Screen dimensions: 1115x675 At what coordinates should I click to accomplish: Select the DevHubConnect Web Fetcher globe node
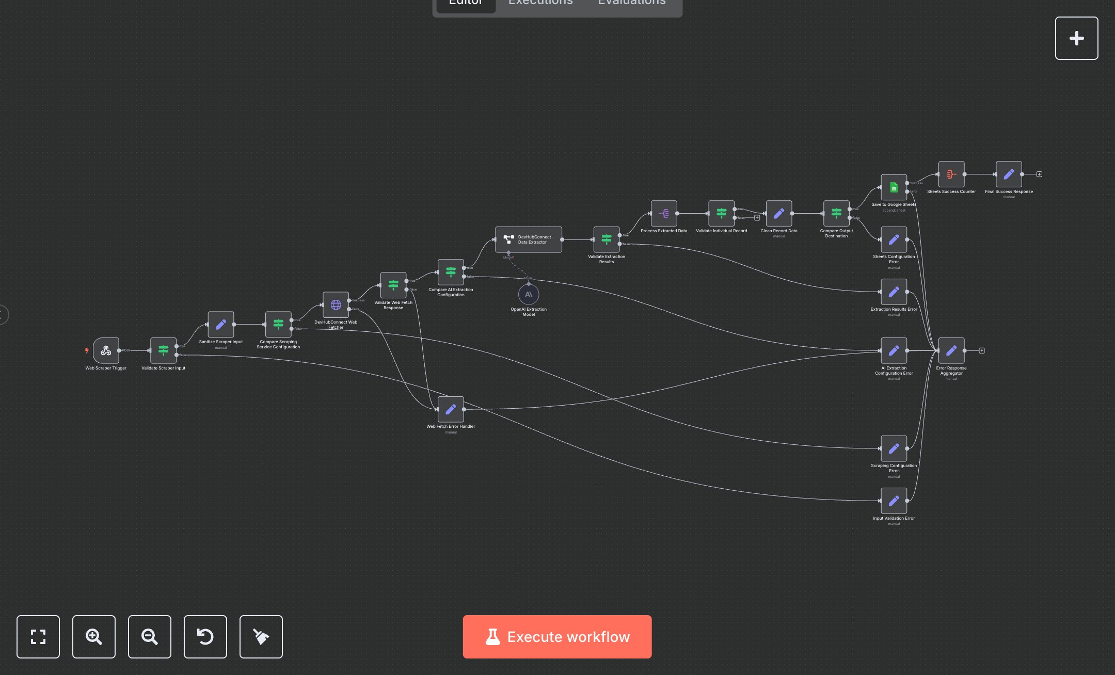click(x=335, y=305)
